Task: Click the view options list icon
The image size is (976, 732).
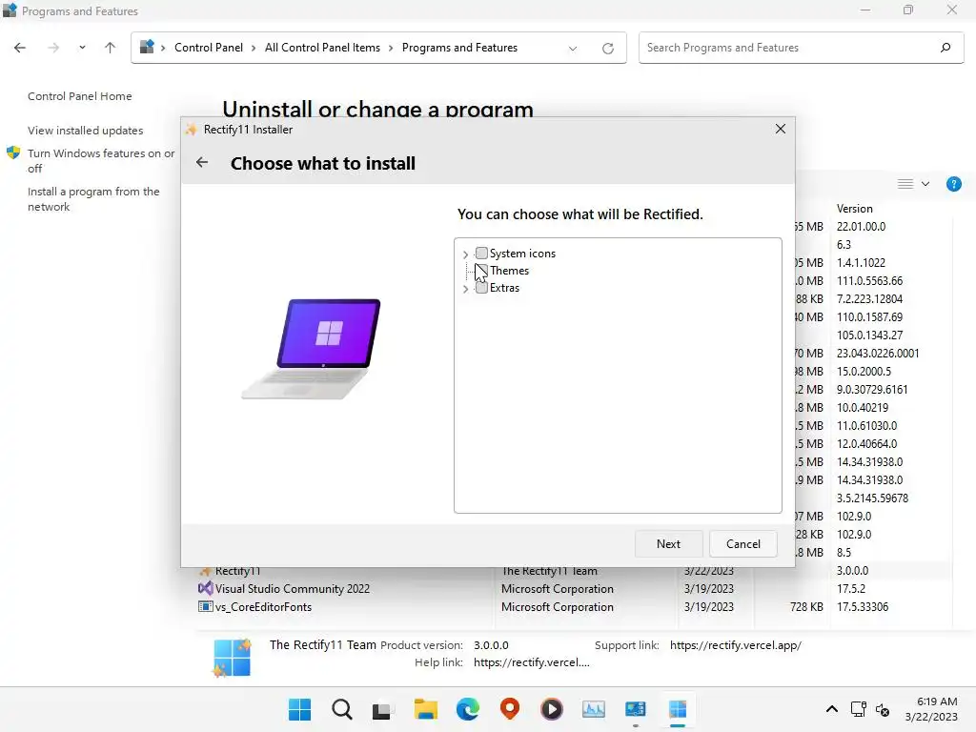Action: [x=905, y=184]
